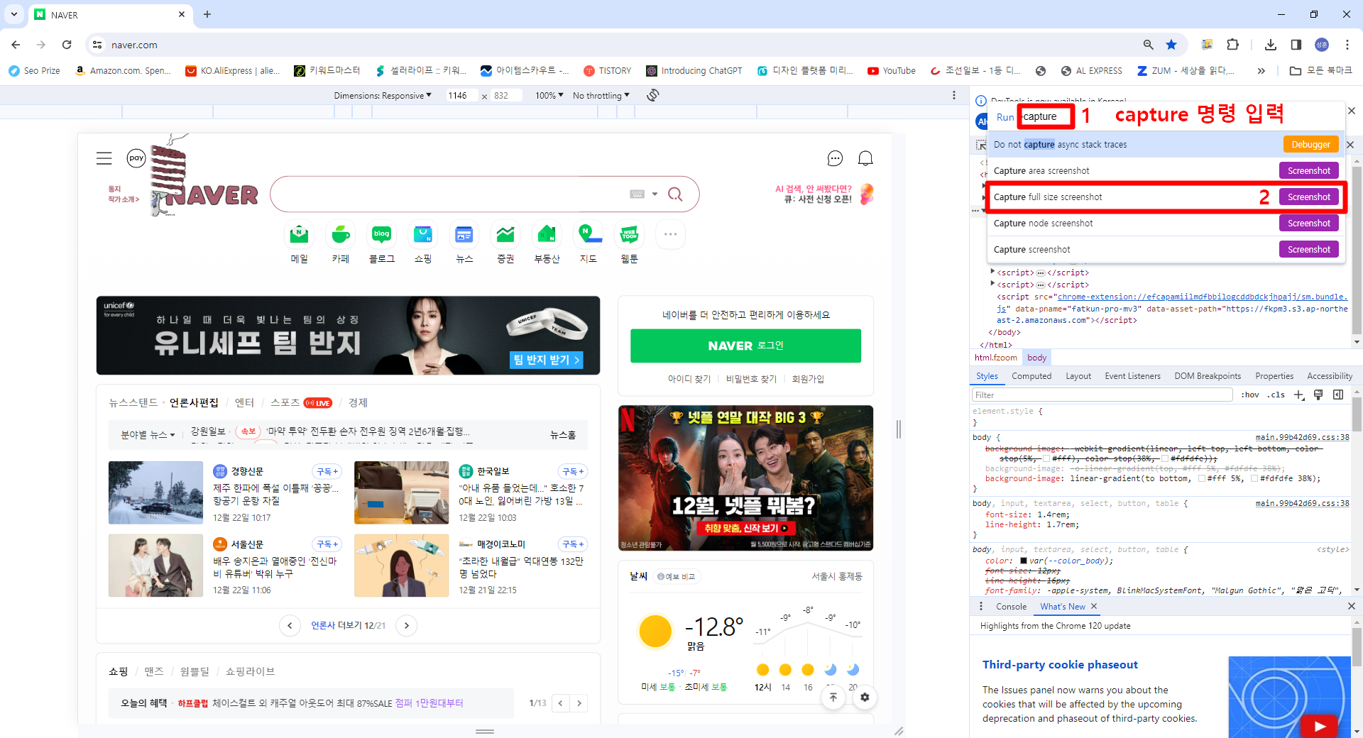Click the #fdfdfe color swatch in linear-gradient

pyautogui.click(x=1254, y=478)
